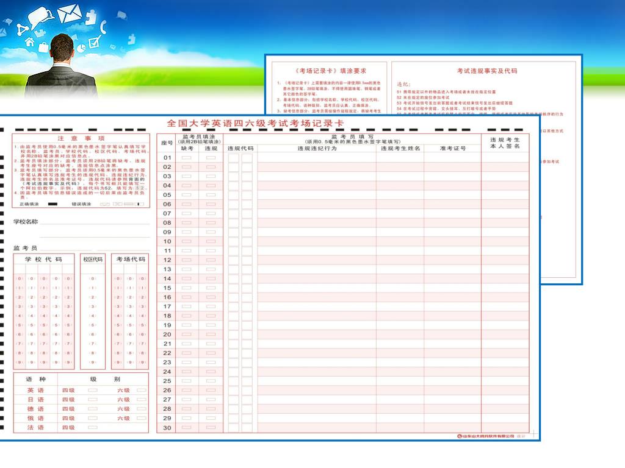Mark the 违规 bubble for seat 01
Screen dimensions: 625x468
pos(211,158)
